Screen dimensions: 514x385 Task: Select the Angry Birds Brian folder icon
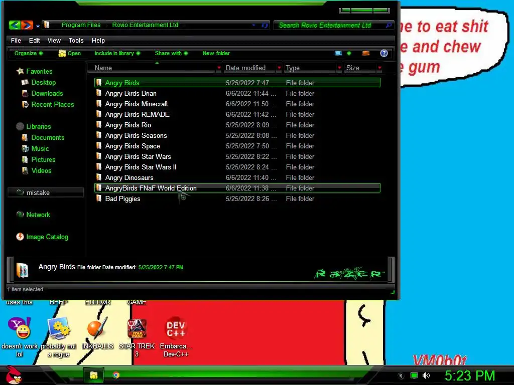tap(99, 93)
